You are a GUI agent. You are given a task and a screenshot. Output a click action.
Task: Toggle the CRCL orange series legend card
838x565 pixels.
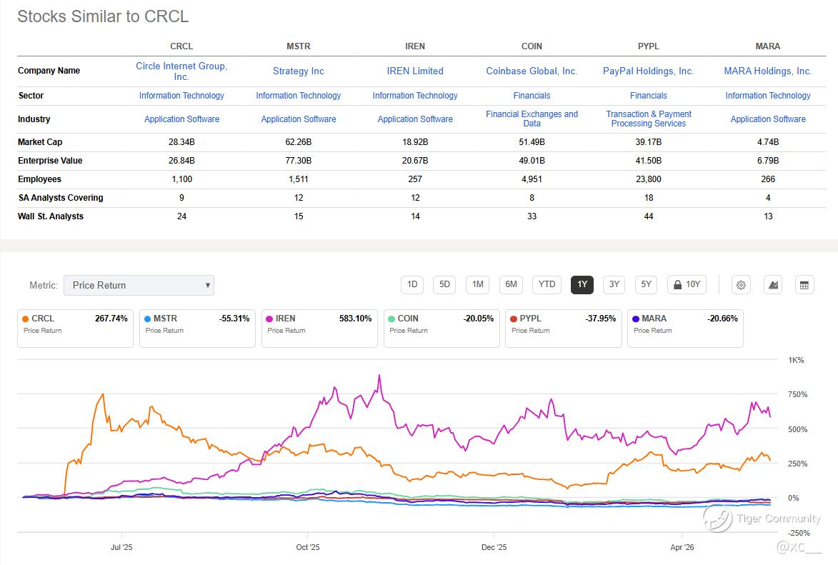pyautogui.click(x=75, y=329)
